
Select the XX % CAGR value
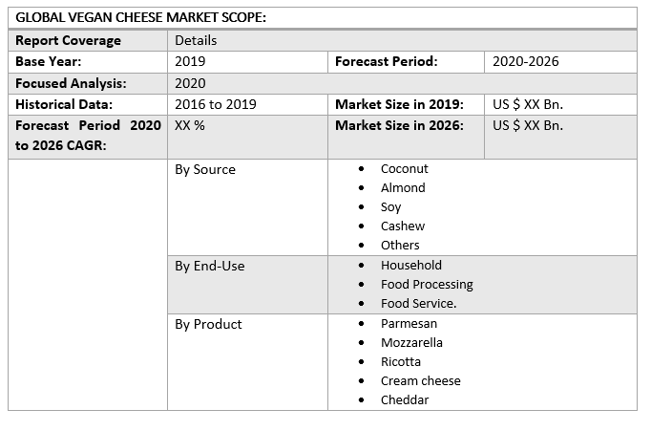tap(190, 125)
